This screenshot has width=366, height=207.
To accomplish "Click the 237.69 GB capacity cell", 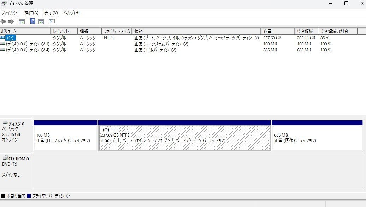I will pos(272,38).
